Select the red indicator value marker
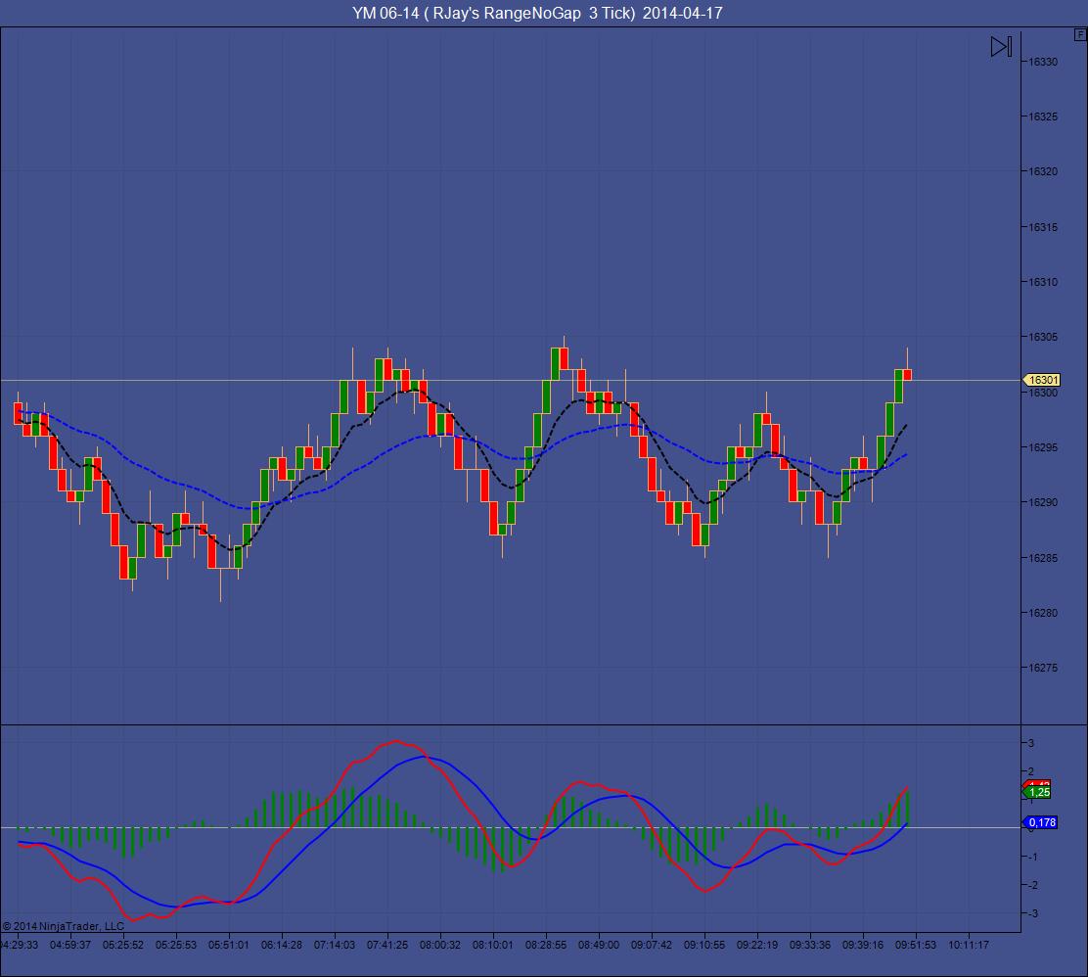The width and height of the screenshot is (1088, 977). (x=1037, y=784)
